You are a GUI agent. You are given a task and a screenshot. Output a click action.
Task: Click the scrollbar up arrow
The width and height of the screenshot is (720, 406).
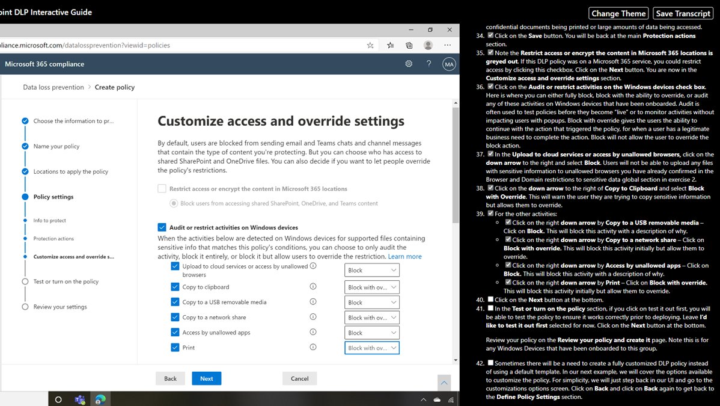click(x=455, y=103)
